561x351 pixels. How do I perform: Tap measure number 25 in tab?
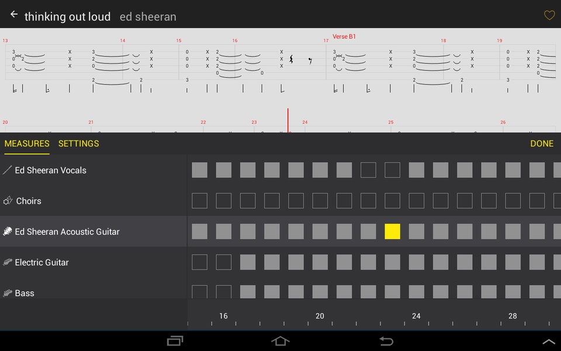[391, 122]
